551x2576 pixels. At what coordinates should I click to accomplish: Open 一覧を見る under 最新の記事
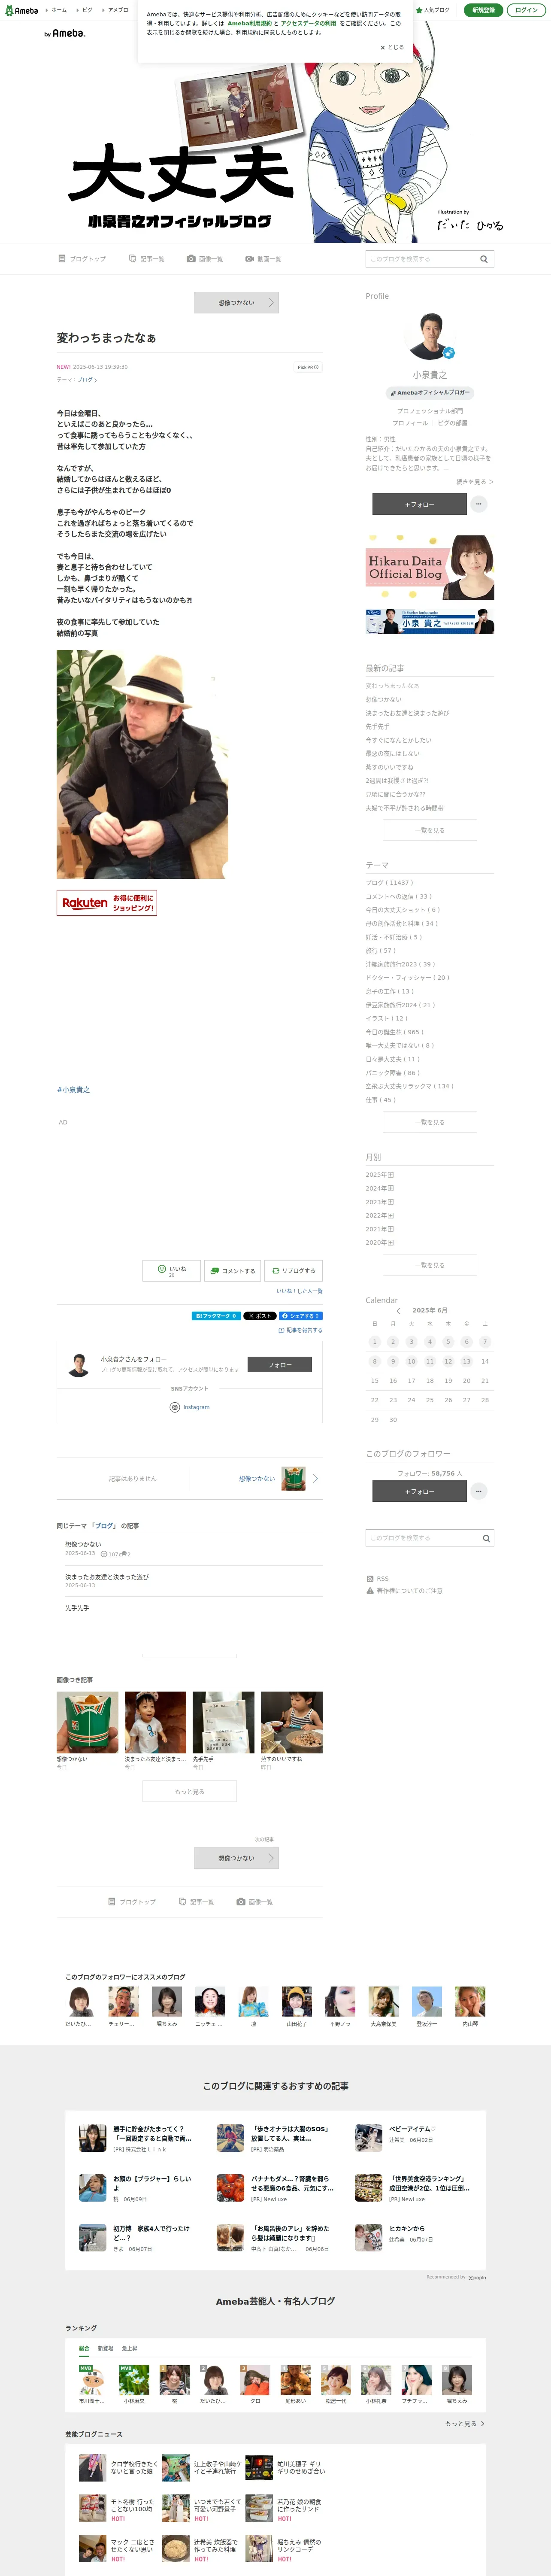point(430,830)
